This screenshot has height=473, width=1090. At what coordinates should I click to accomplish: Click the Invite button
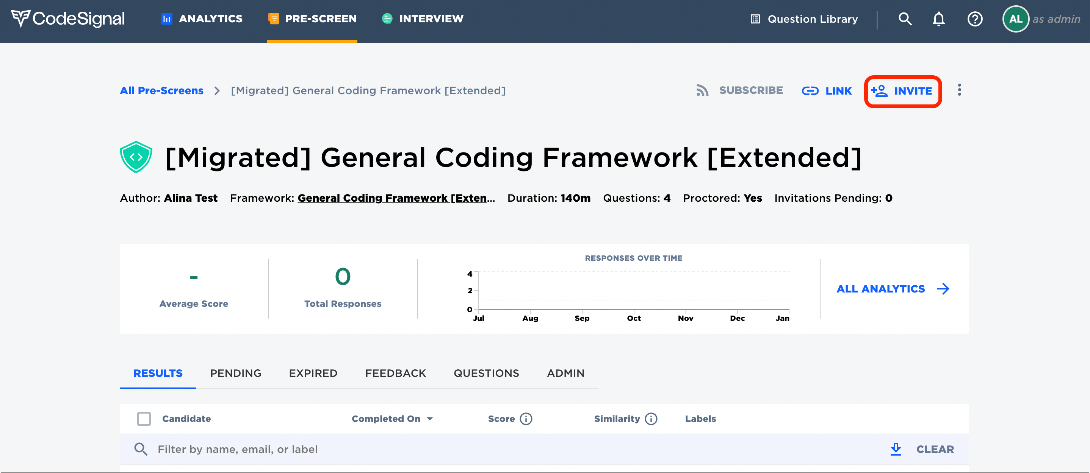click(x=902, y=91)
